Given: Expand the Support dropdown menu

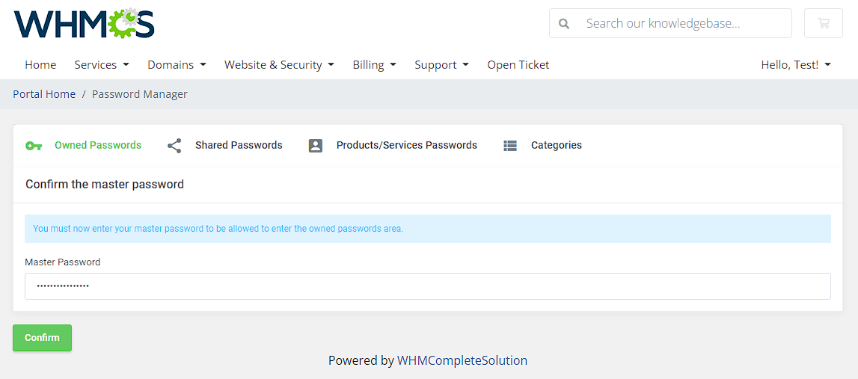Looking at the screenshot, I should pyautogui.click(x=441, y=64).
